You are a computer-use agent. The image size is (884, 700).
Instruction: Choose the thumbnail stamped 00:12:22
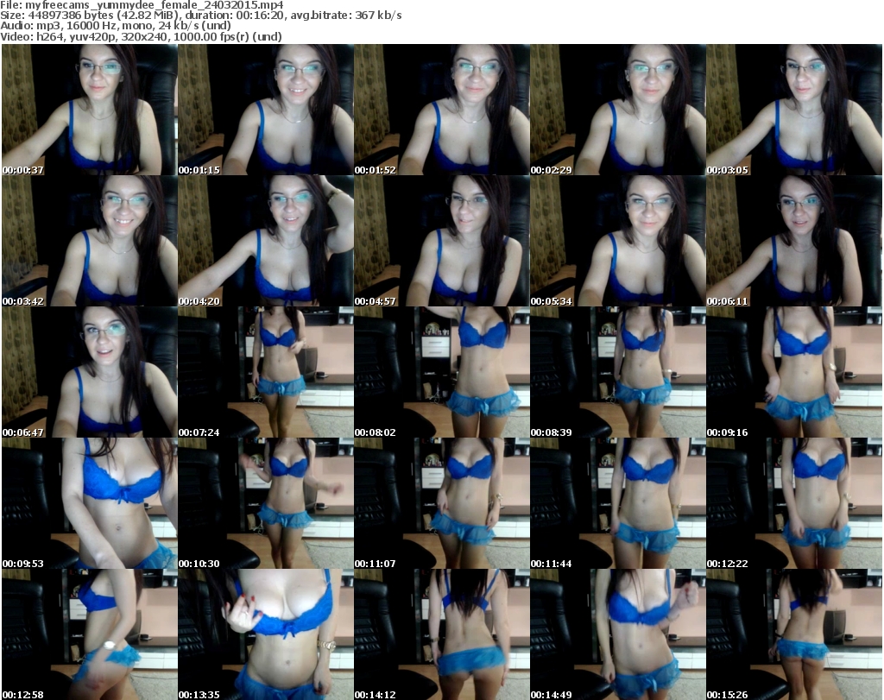tap(794, 503)
